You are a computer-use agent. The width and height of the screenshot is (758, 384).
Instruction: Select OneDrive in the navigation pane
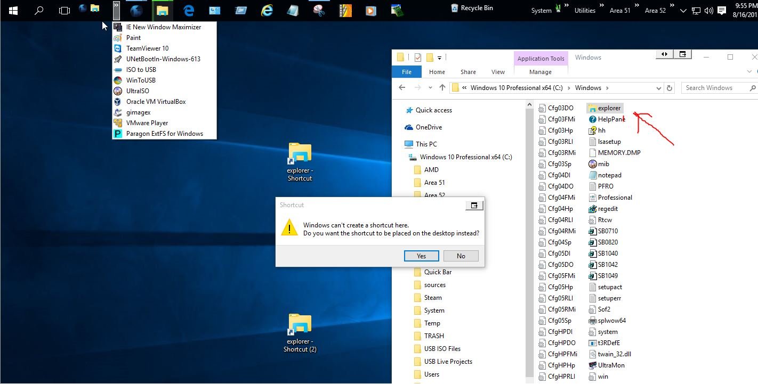[429, 127]
